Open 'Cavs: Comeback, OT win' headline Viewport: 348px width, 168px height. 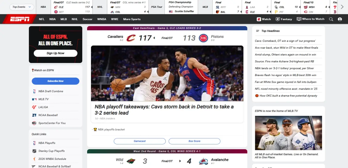(x=285, y=41)
